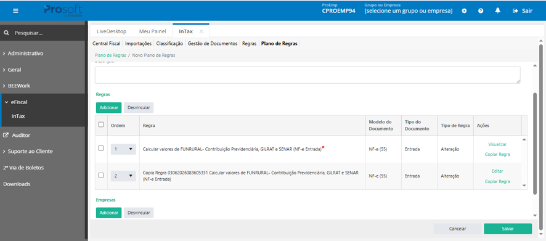Switch to Meu Painel tab
This screenshot has height=241, width=546.
point(152,31)
